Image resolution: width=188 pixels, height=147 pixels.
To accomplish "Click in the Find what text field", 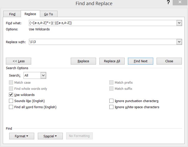I will (x=102, y=23).
